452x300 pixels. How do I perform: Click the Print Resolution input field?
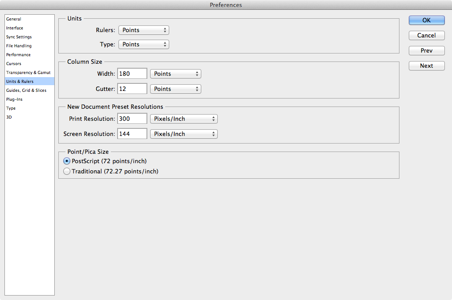[132, 119]
